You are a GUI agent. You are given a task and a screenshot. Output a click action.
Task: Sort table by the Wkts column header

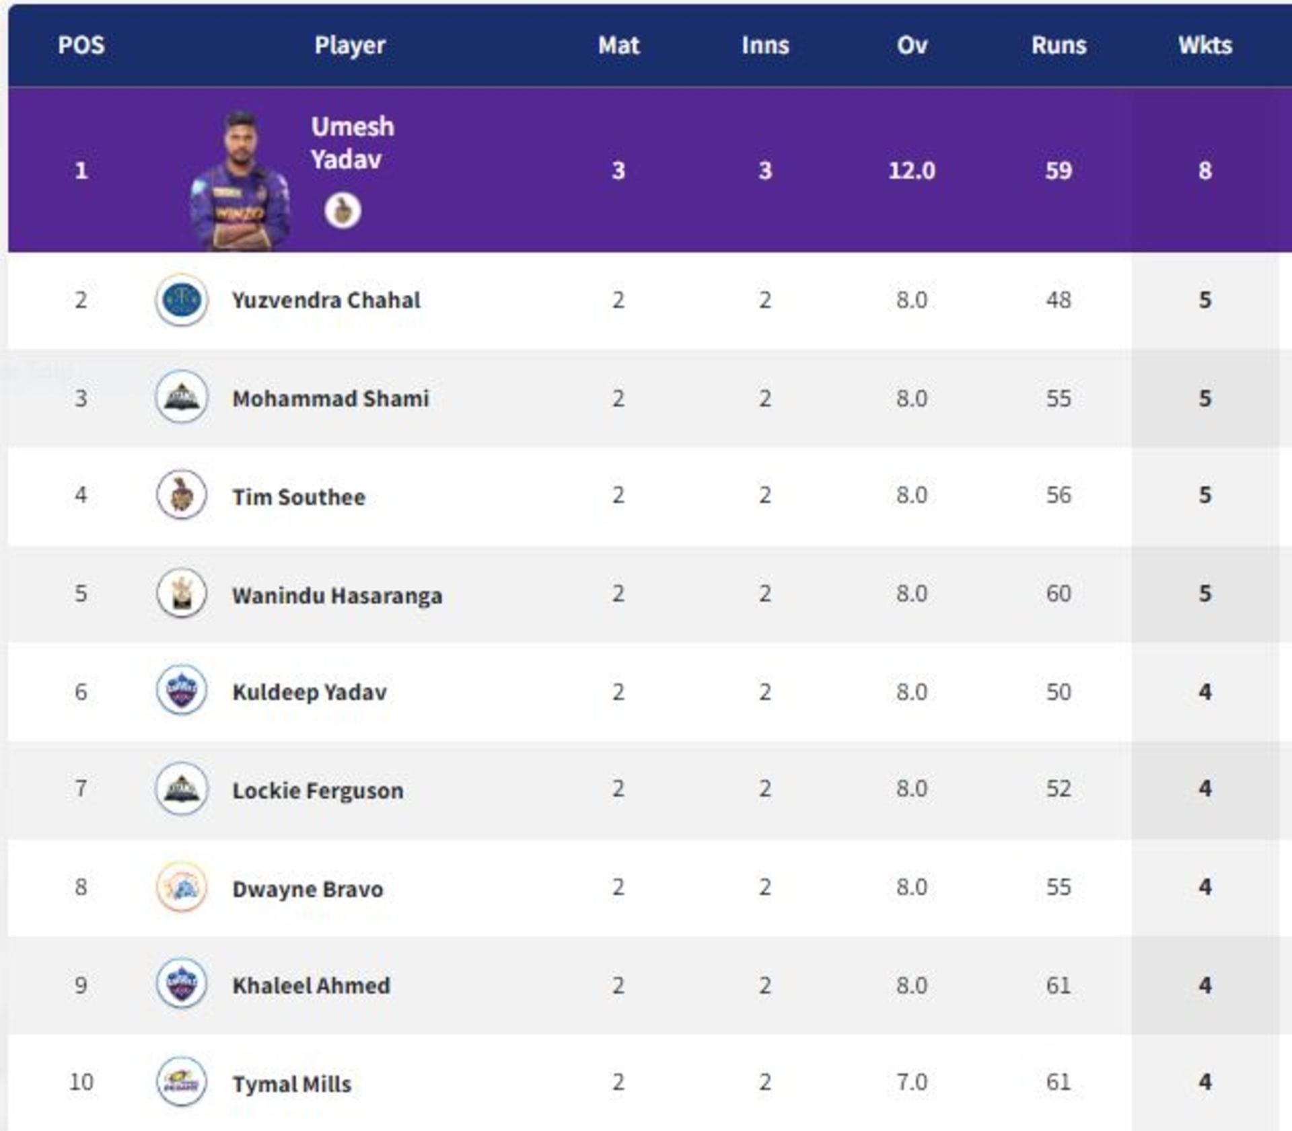click(x=1205, y=46)
